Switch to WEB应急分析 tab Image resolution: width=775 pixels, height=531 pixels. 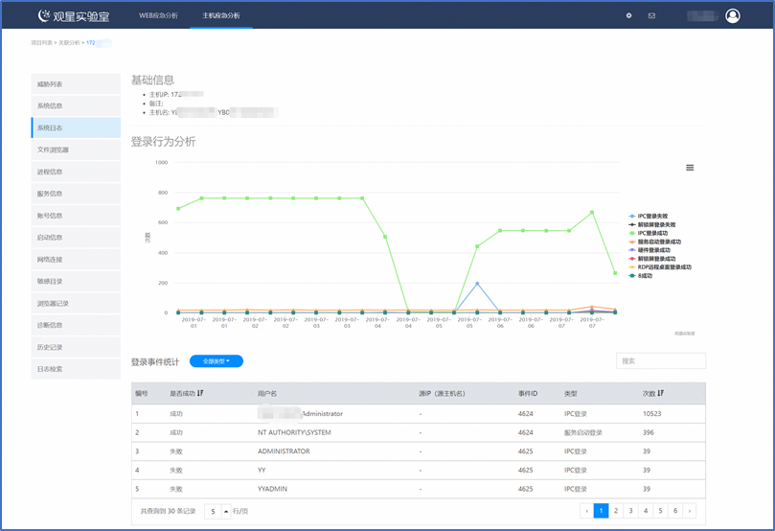click(158, 15)
